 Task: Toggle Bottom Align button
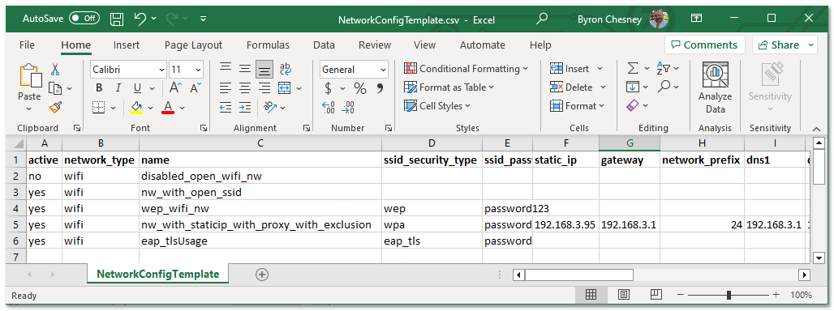pos(264,69)
